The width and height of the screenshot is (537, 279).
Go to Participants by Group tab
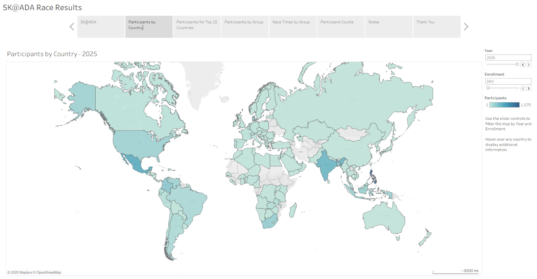pos(245,27)
